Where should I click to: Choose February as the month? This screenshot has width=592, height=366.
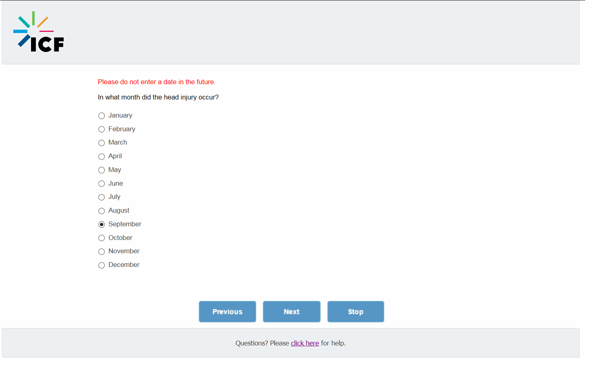click(x=102, y=129)
